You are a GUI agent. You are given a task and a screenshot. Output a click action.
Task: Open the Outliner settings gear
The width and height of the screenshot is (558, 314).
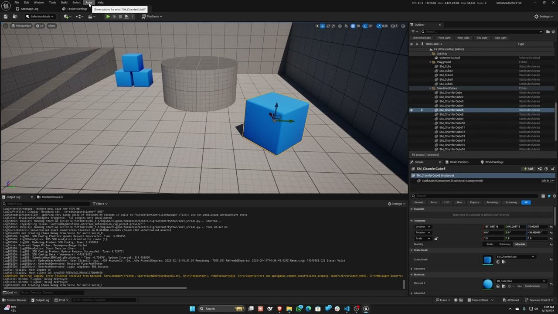tap(554, 31)
